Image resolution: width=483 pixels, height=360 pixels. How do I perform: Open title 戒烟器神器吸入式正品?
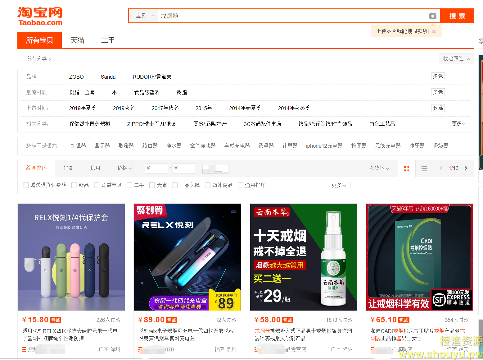pyautogui.click(x=303, y=335)
